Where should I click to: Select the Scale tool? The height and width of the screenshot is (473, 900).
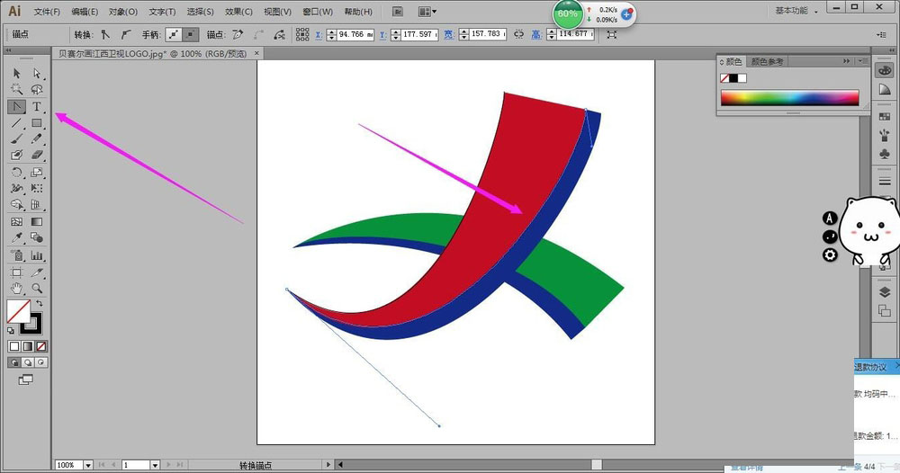point(37,172)
